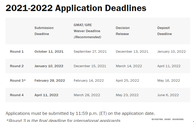The image size is (194, 122).
Task: Select the April 25, 2022 decision date
Action: tap(127, 81)
